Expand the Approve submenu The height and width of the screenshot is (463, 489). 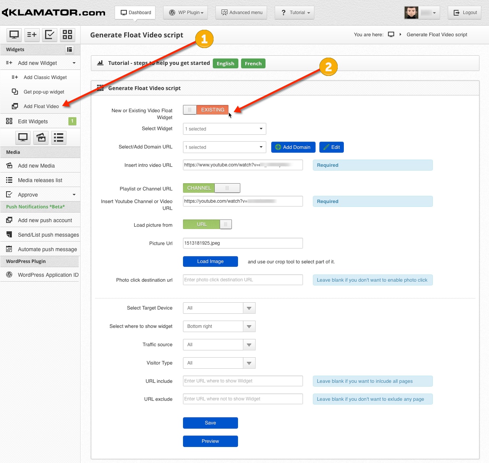(74, 195)
